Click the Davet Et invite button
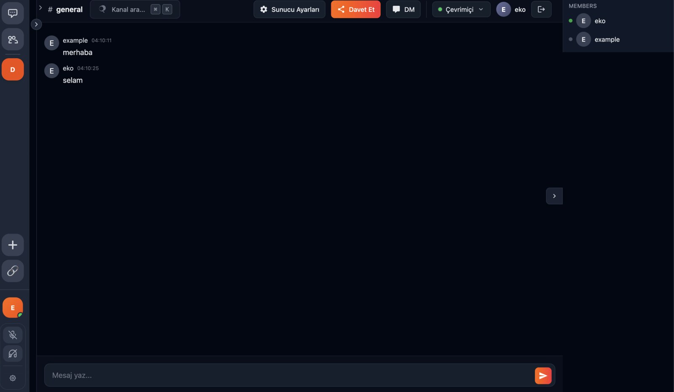Screen dimensions: 674x392 coord(356,9)
